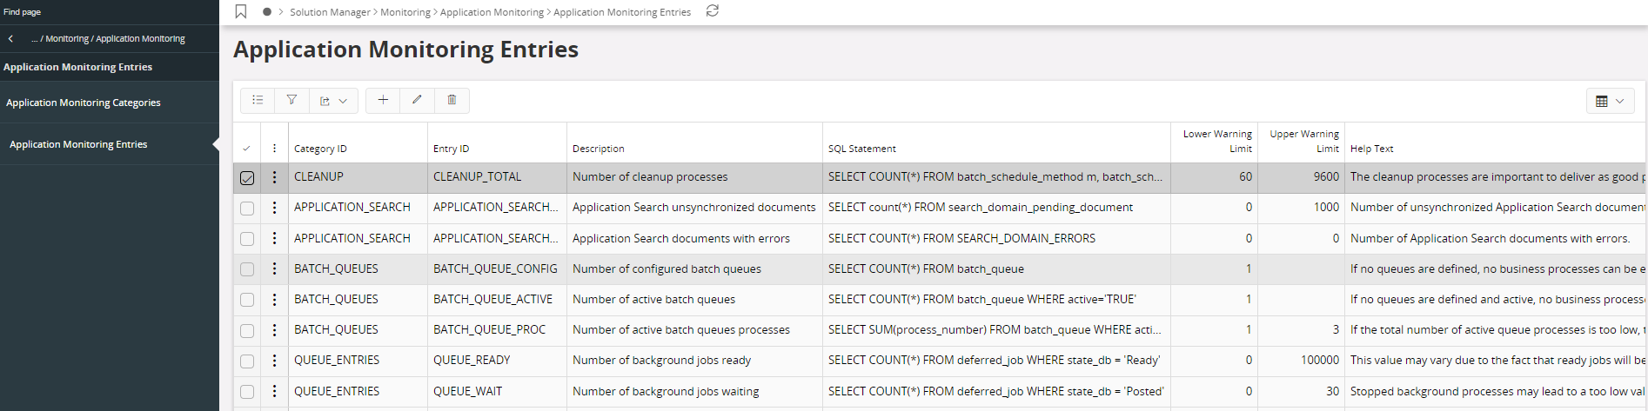Add new entry with plus icon
1648x411 pixels.
pos(383,101)
